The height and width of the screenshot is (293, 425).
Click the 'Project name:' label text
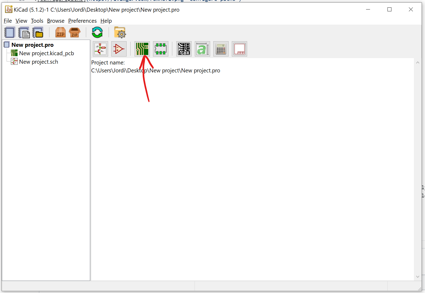coord(108,63)
